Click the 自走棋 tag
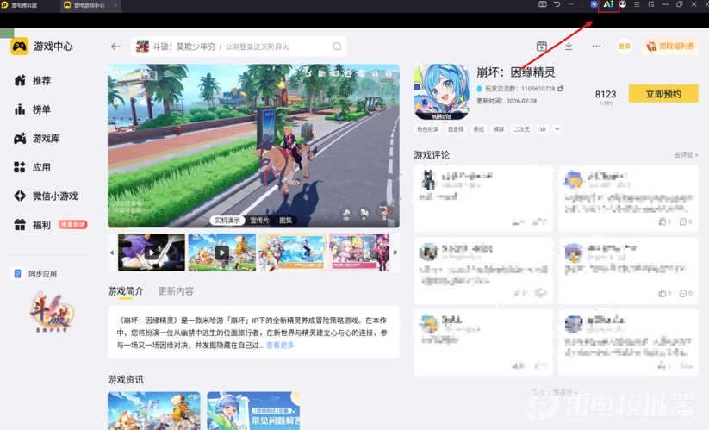Image resolution: width=709 pixels, height=430 pixels. tap(456, 129)
